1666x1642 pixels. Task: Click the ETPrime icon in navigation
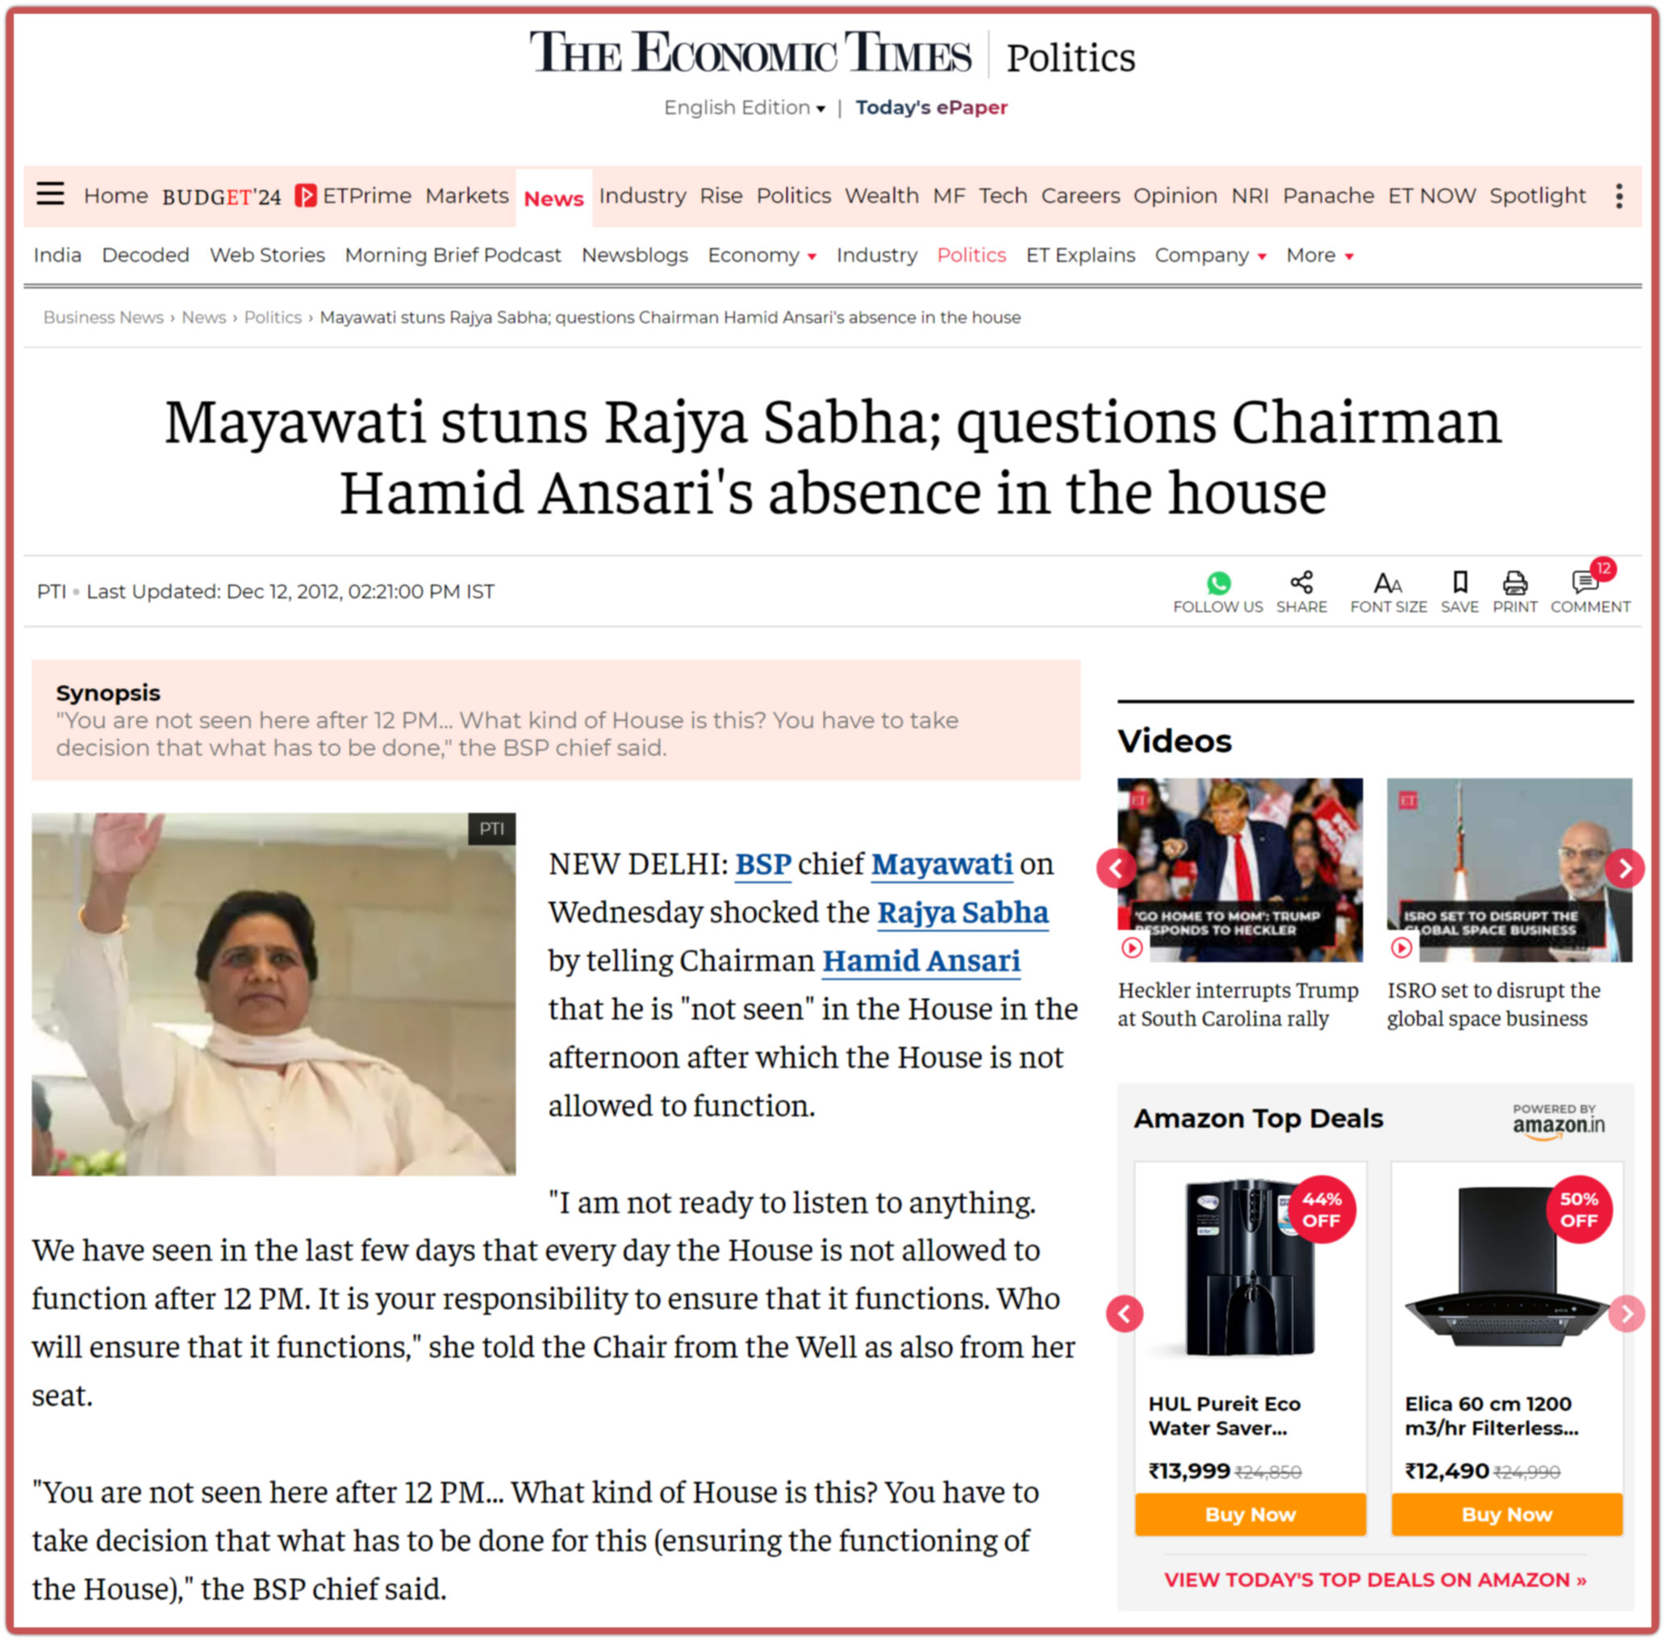pyautogui.click(x=305, y=196)
